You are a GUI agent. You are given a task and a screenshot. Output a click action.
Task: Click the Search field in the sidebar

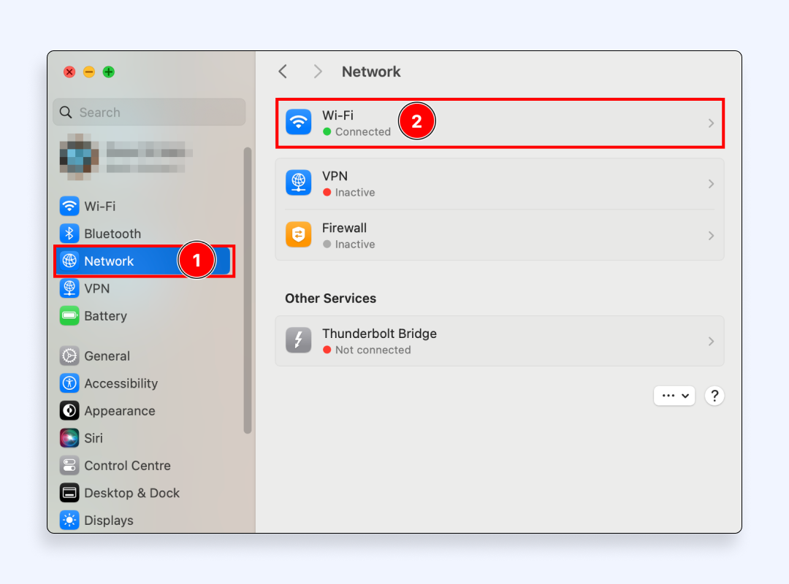coord(150,112)
